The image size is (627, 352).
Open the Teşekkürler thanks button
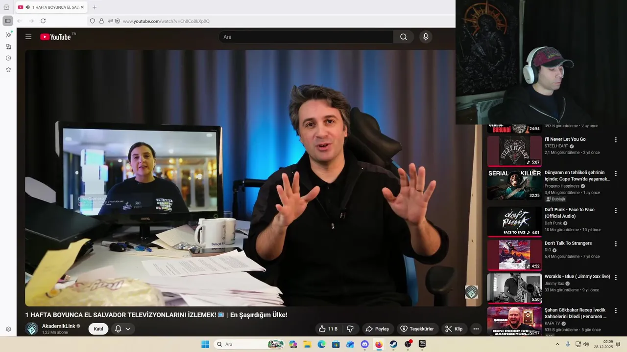(417, 329)
